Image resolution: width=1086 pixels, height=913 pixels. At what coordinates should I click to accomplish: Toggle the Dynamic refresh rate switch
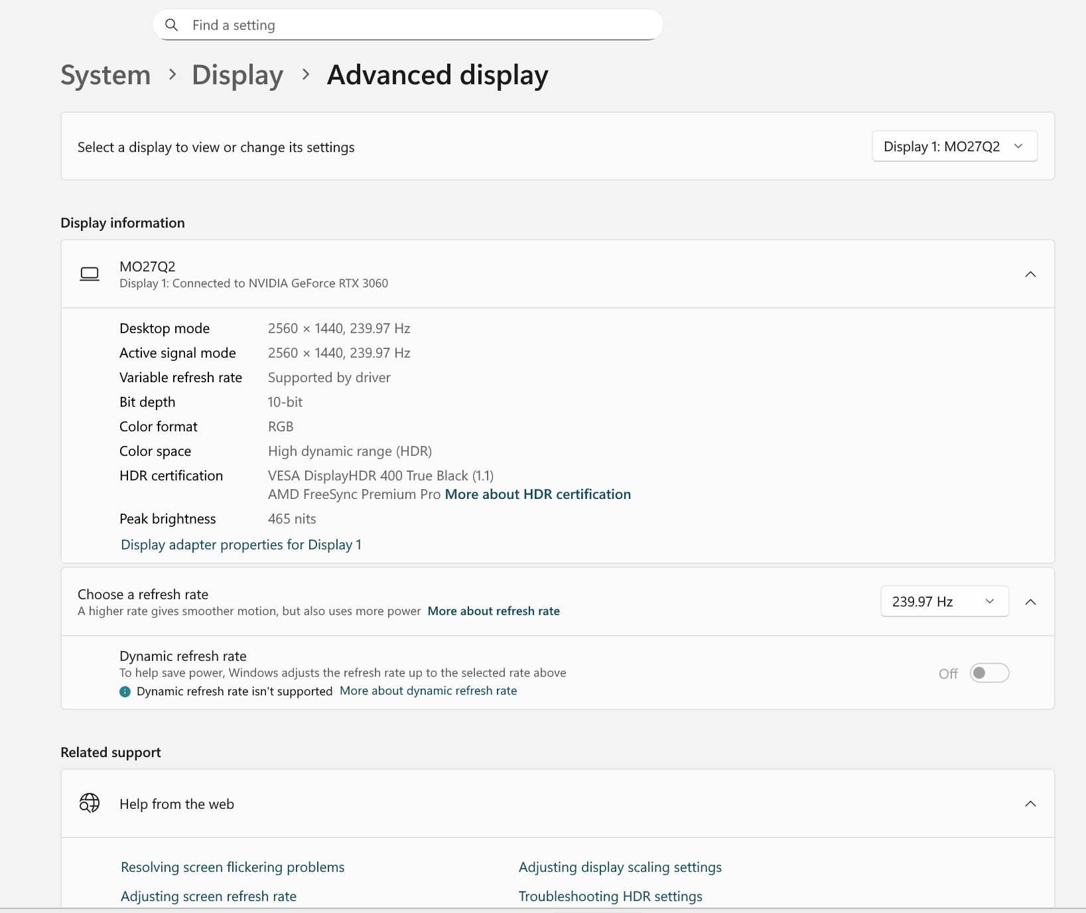click(988, 673)
